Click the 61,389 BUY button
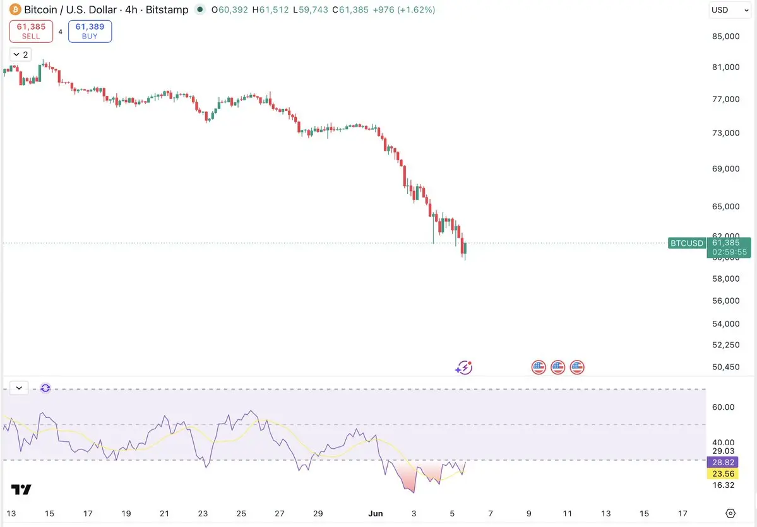 [x=90, y=32]
